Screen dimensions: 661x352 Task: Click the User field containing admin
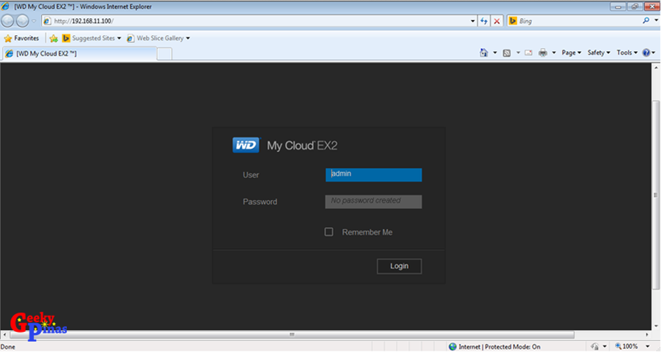(374, 175)
